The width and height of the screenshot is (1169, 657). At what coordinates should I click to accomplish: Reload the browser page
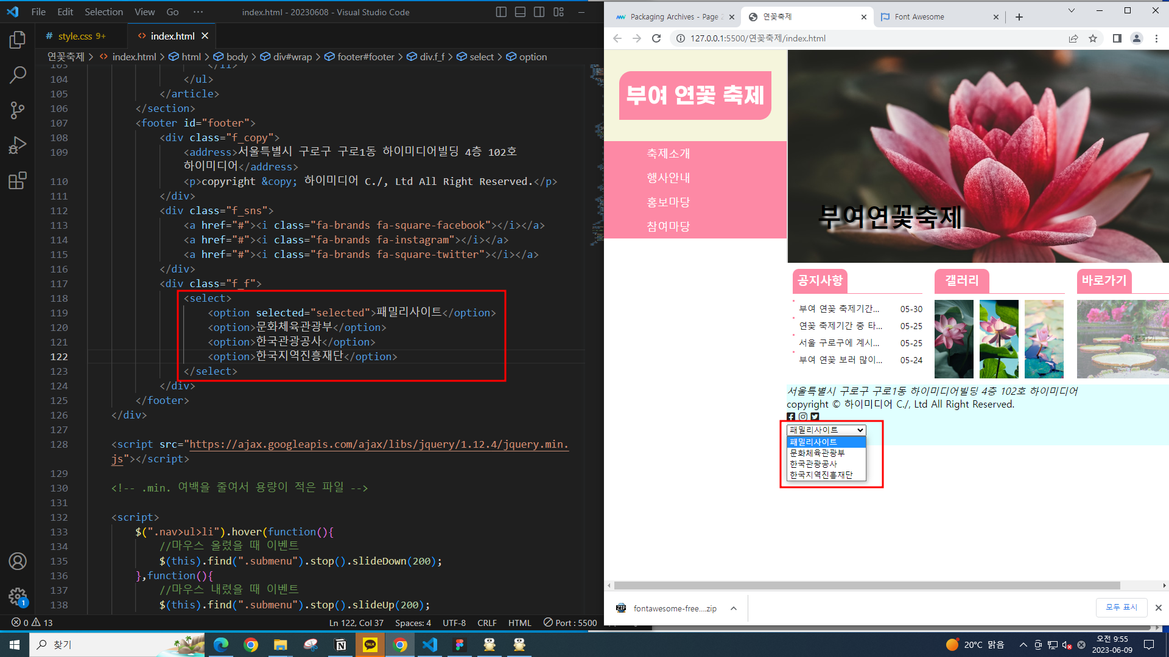(656, 38)
